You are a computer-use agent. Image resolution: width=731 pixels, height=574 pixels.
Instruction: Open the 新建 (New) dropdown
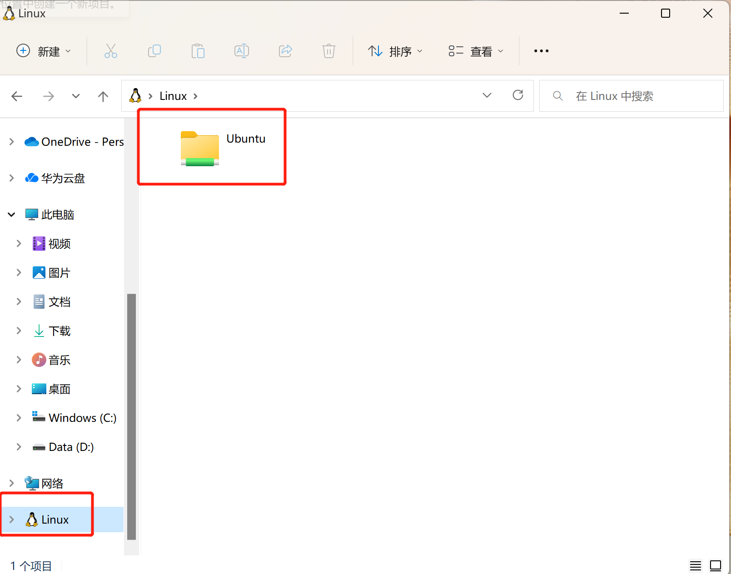click(44, 51)
